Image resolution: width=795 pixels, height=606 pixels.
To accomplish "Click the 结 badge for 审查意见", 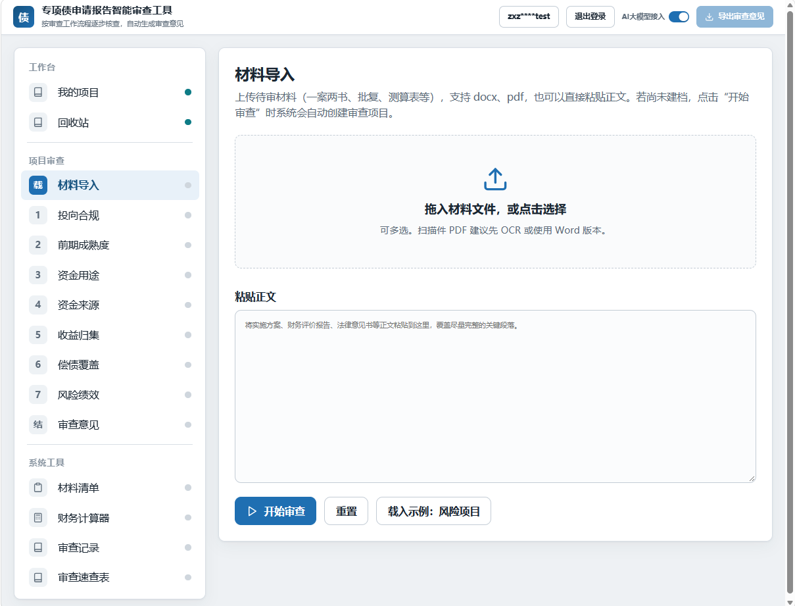I will (38, 424).
